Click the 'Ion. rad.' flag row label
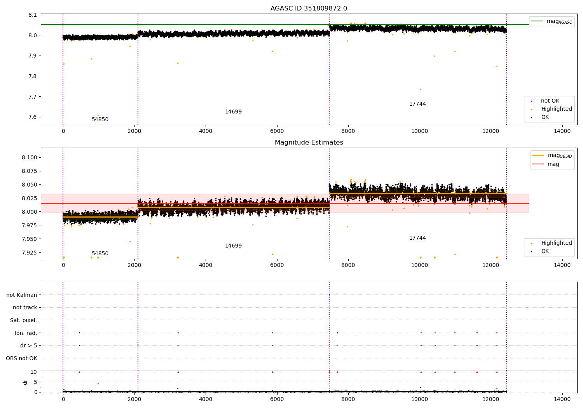583x408 pixels. point(26,333)
